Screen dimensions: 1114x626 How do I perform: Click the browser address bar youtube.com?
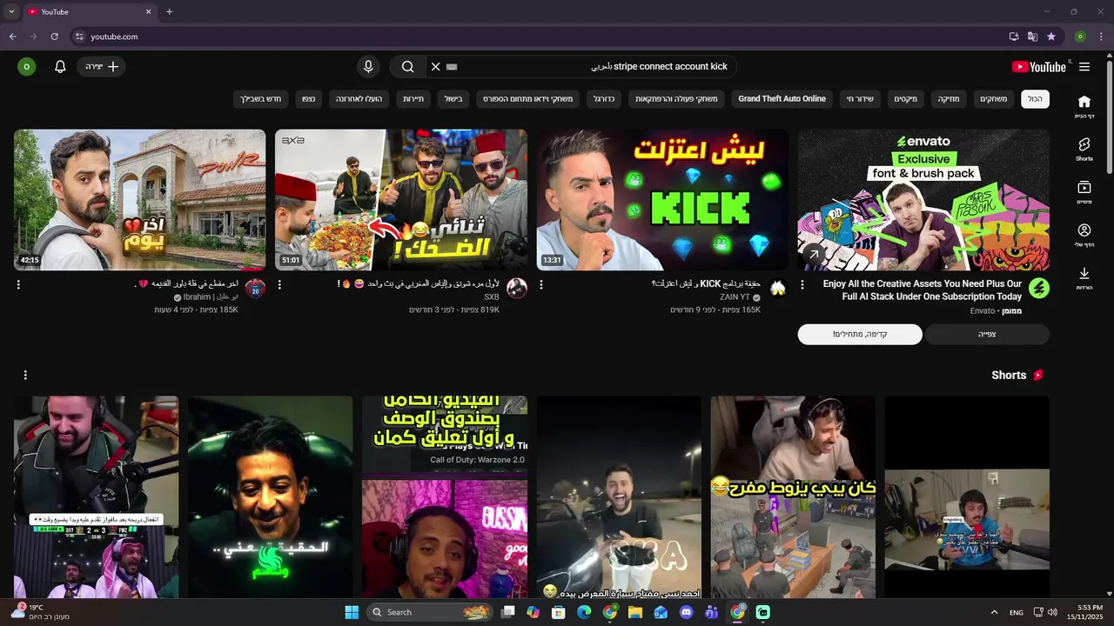pos(114,37)
